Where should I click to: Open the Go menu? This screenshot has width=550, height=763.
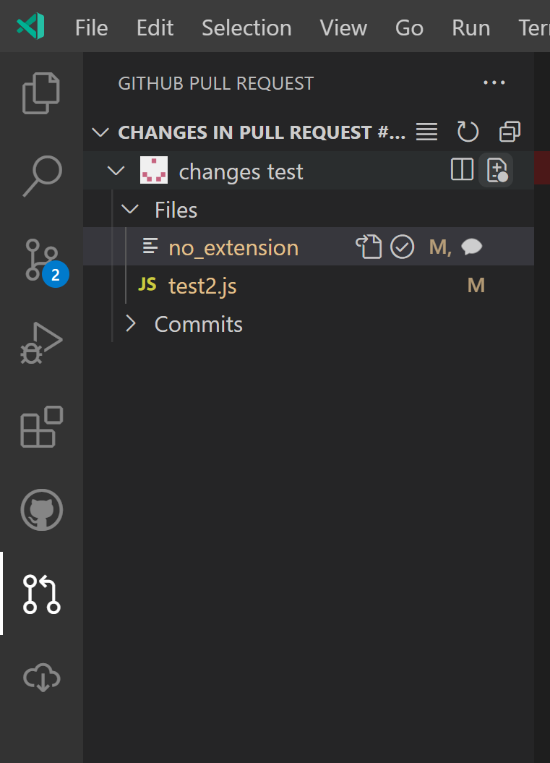pyautogui.click(x=409, y=27)
